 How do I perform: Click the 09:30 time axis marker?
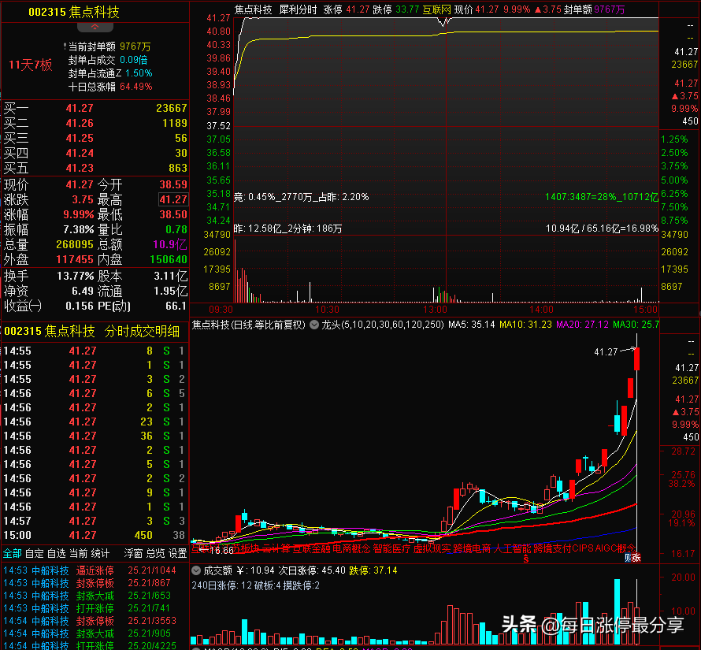click(221, 310)
